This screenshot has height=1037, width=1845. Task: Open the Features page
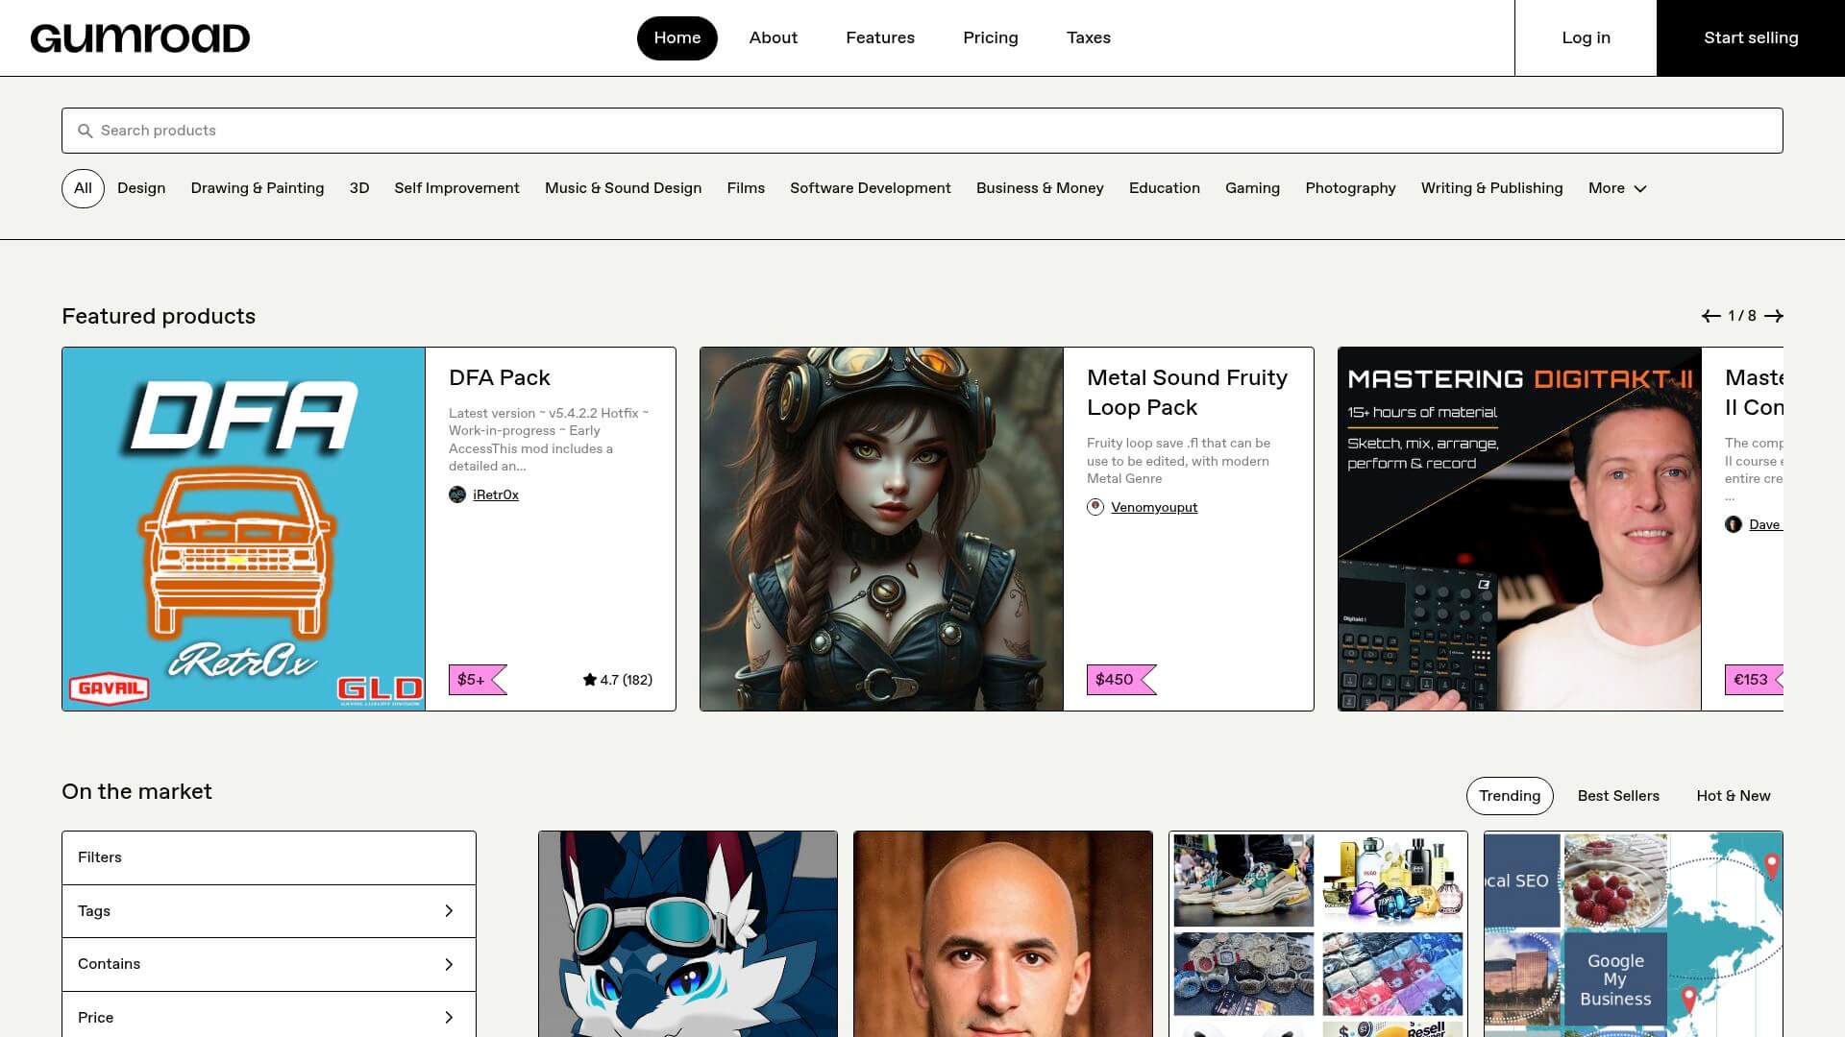(x=880, y=38)
